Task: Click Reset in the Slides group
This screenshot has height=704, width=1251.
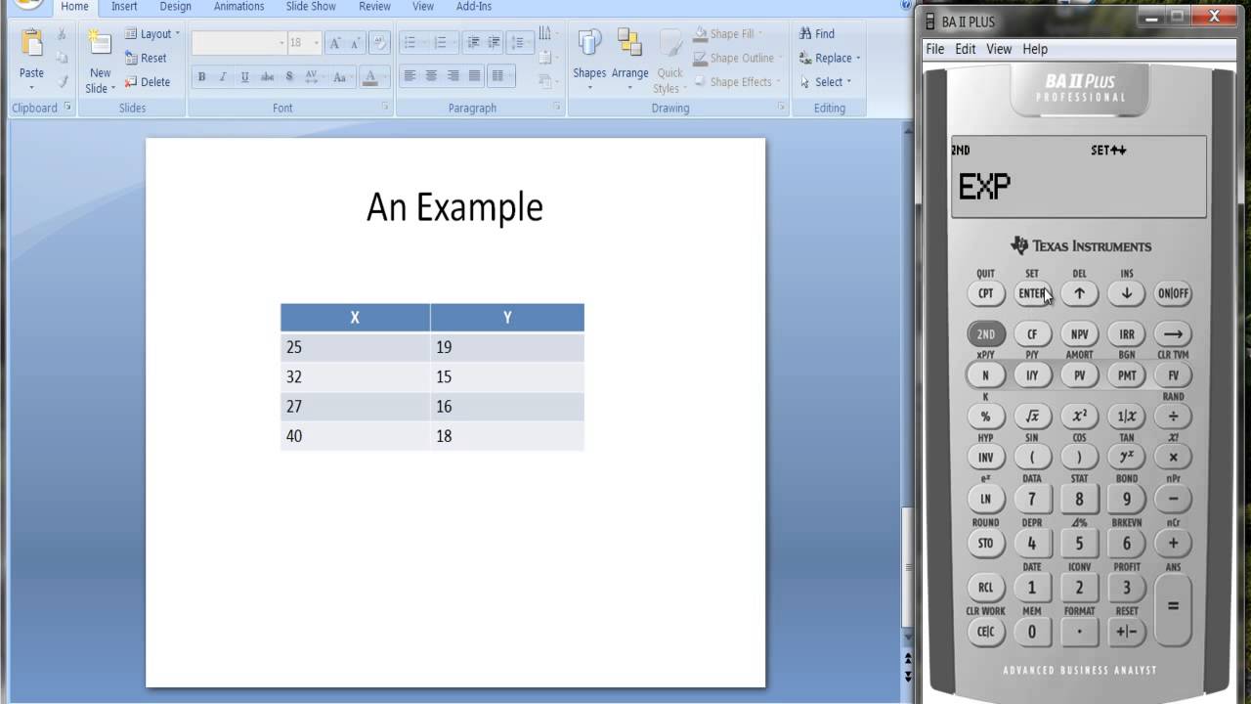Action: click(146, 59)
